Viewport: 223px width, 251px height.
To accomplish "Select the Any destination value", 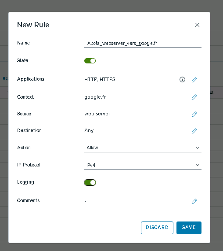I will click(x=89, y=131).
